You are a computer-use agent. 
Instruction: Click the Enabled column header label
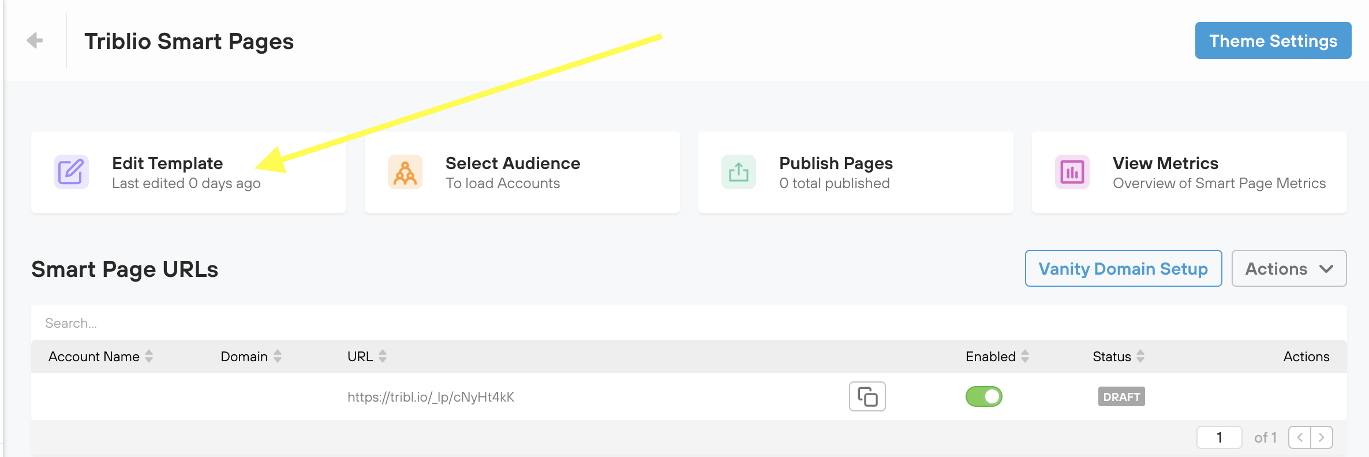(x=990, y=357)
